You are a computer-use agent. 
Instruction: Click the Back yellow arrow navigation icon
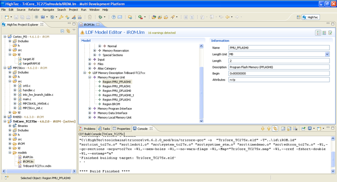(x=228, y=17)
